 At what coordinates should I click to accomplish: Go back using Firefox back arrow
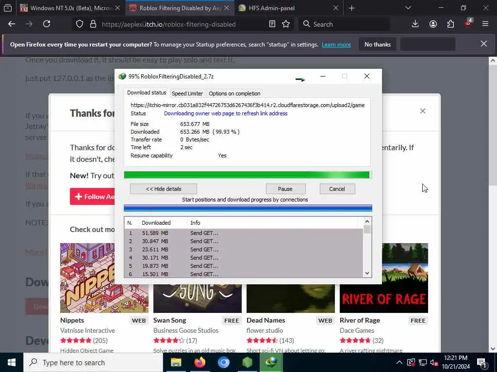[12, 24]
